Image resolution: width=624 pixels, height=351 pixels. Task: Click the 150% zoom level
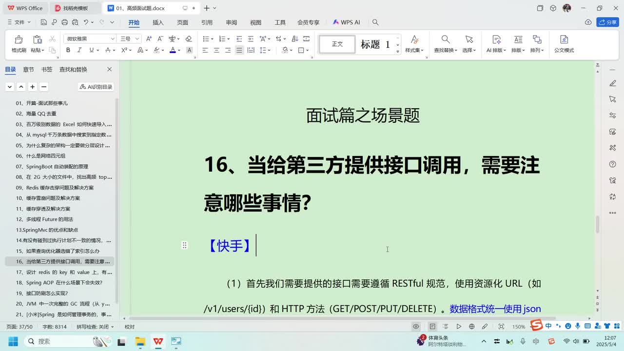(x=519, y=327)
